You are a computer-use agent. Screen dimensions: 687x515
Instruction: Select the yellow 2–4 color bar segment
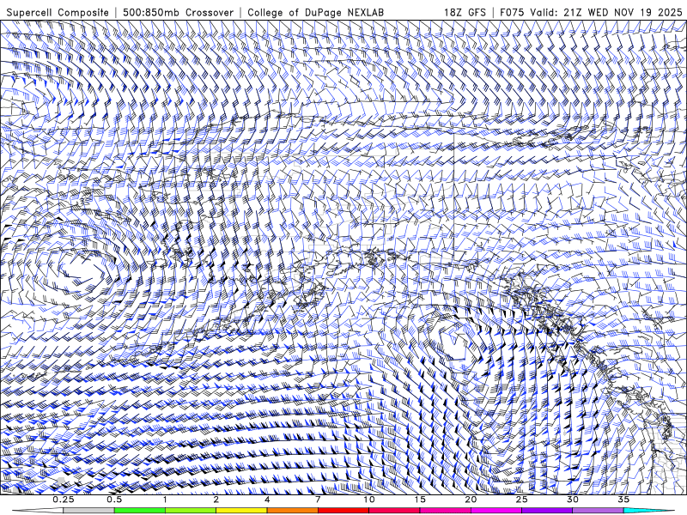point(241,511)
